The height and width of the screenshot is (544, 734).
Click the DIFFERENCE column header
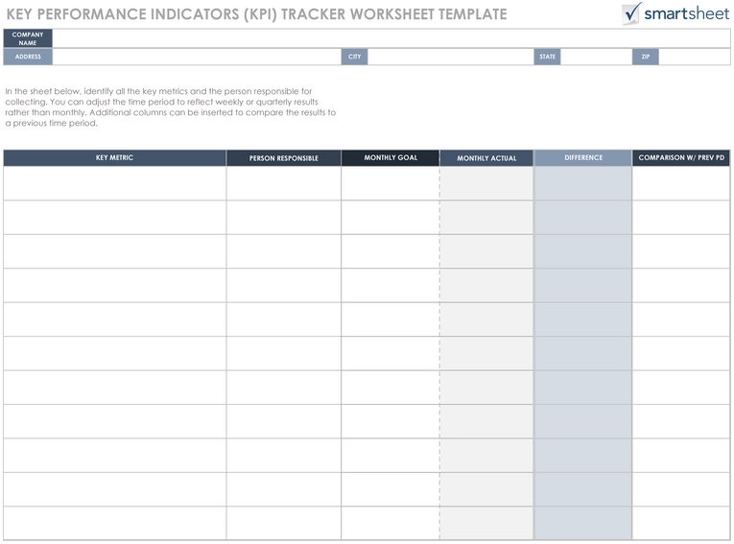click(583, 157)
